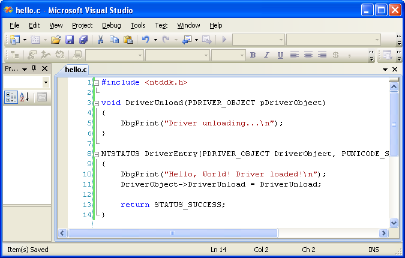Collapse the DriverEntry function on line 8

click(96, 154)
